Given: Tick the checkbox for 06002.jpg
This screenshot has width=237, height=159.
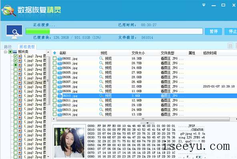Looking at the screenshot, I should [x=54, y=58].
